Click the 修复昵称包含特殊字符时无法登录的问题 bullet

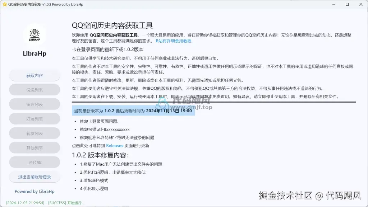pyautogui.click(x=117, y=137)
